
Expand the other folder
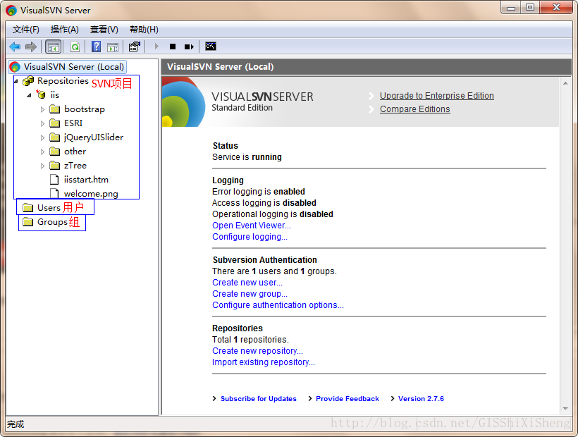[x=42, y=152]
